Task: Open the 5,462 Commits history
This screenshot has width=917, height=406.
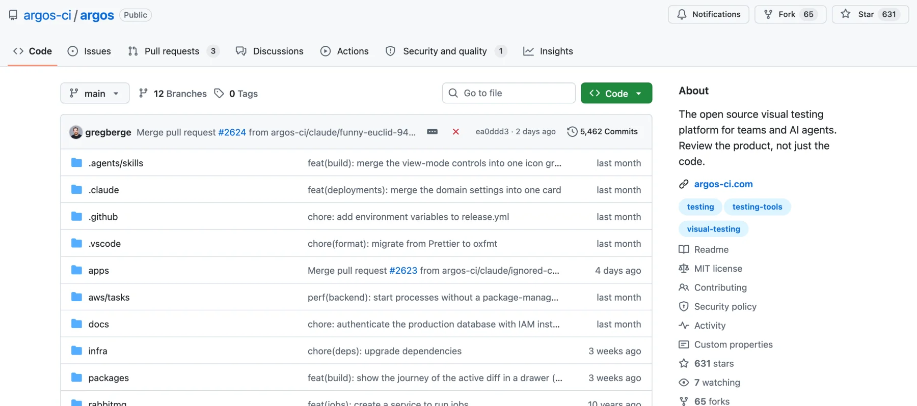Action: (x=603, y=132)
